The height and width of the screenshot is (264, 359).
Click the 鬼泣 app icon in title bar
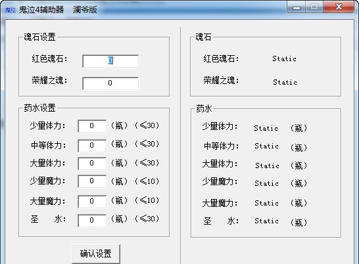pyautogui.click(x=11, y=10)
